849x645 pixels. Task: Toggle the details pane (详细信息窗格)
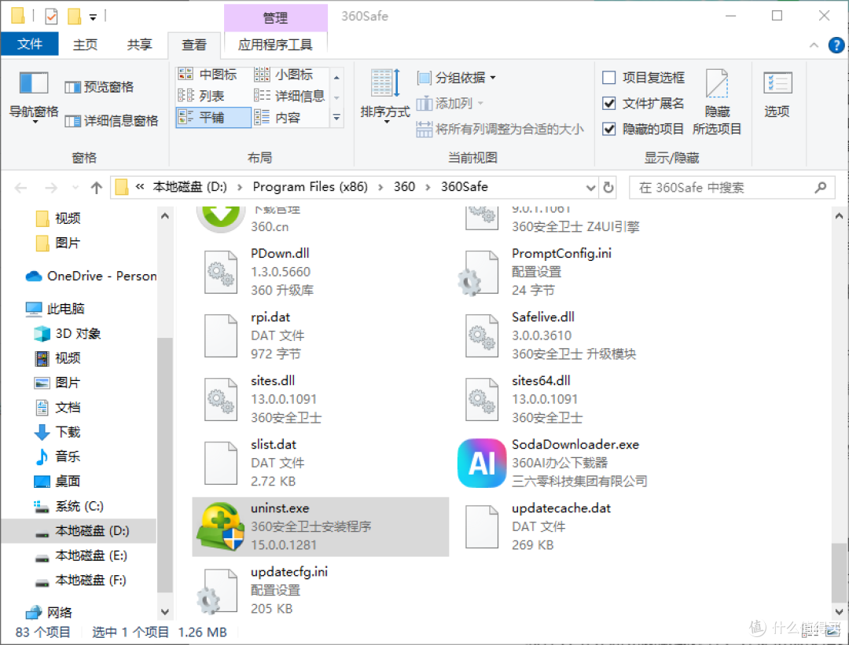(111, 121)
